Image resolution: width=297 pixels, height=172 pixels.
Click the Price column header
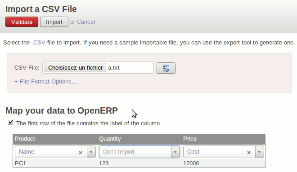click(x=223, y=139)
